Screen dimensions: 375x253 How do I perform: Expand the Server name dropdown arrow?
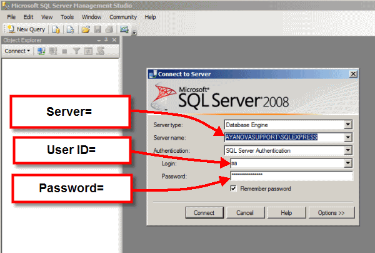point(348,138)
